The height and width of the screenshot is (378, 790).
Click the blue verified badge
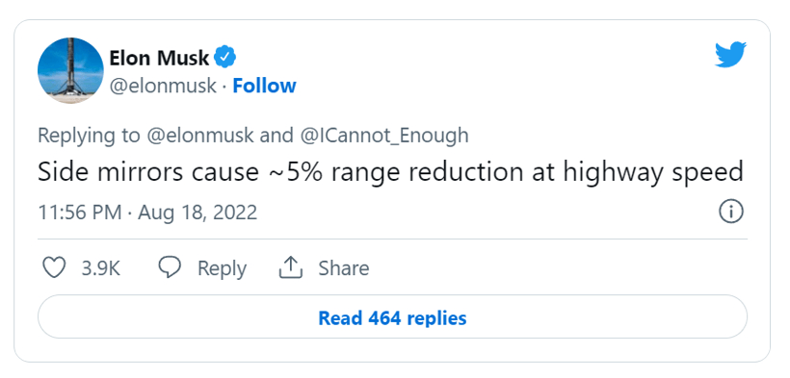click(x=225, y=58)
